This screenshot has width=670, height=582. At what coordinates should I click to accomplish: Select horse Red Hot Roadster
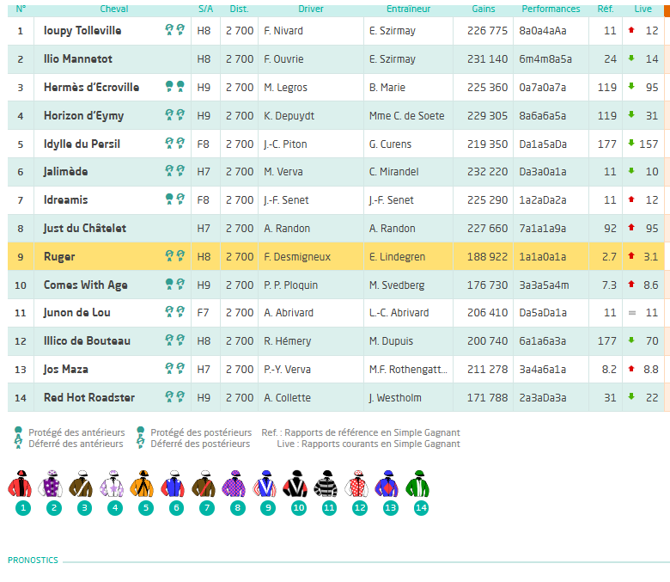[89, 398]
